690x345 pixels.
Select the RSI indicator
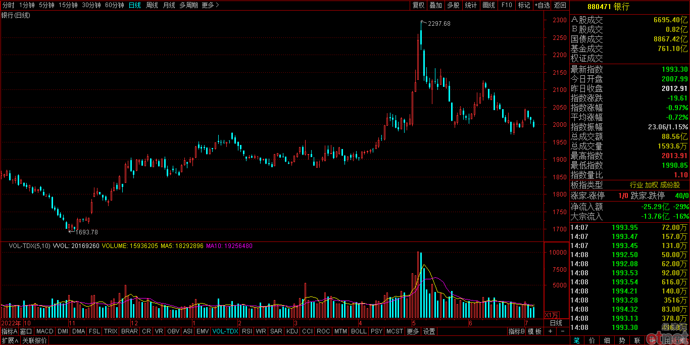pos(247,331)
